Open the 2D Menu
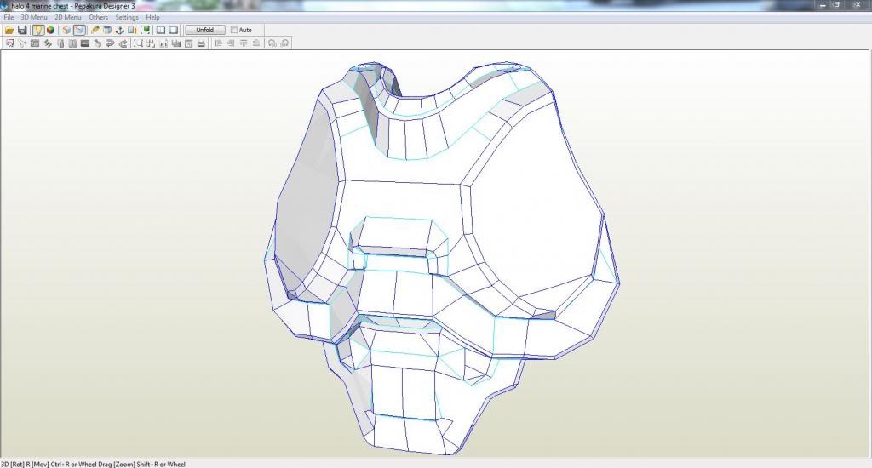 pyautogui.click(x=68, y=17)
